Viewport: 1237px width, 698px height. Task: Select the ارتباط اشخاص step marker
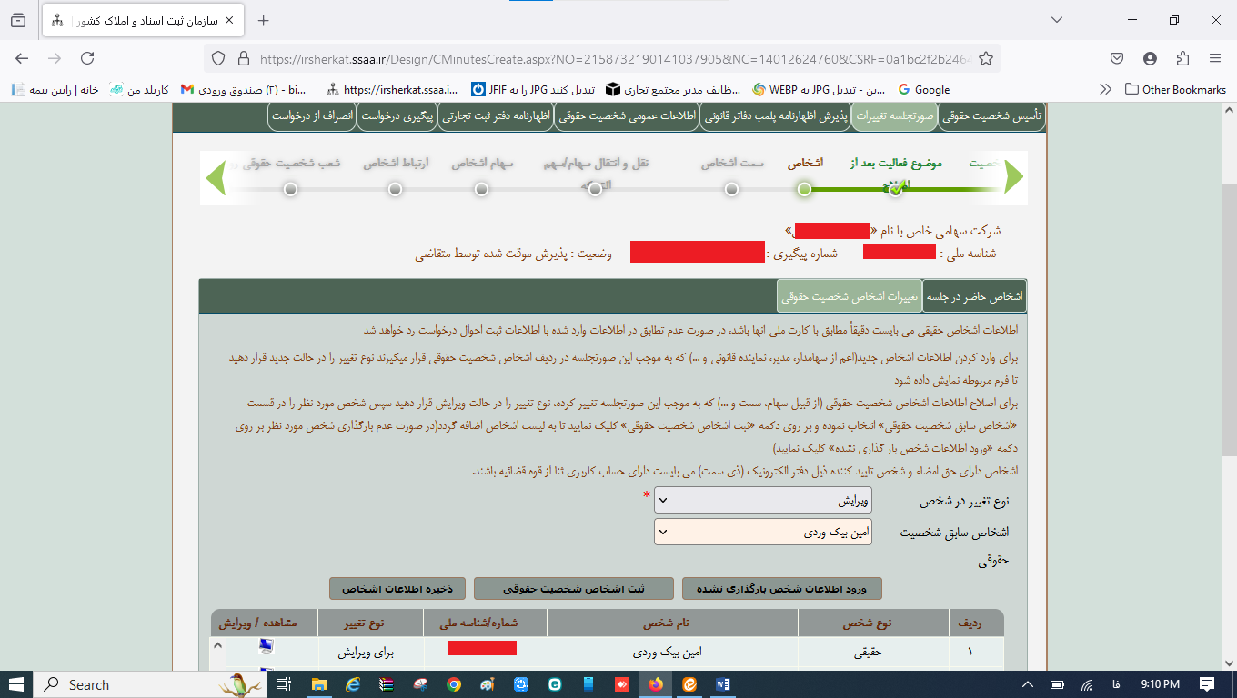[395, 189]
